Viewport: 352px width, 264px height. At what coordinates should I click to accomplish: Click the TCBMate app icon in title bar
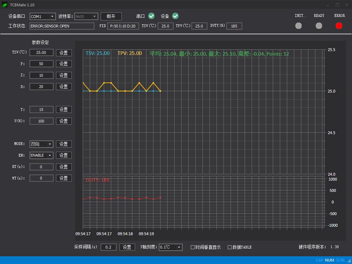point(4,5)
